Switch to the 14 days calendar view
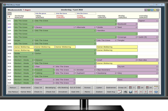The height and width of the screenshot is (111, 168). pyautogui.click(x=140, y=88)
